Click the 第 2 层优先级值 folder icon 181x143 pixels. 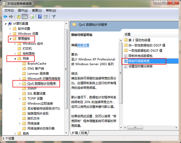(x=126, y=40)
